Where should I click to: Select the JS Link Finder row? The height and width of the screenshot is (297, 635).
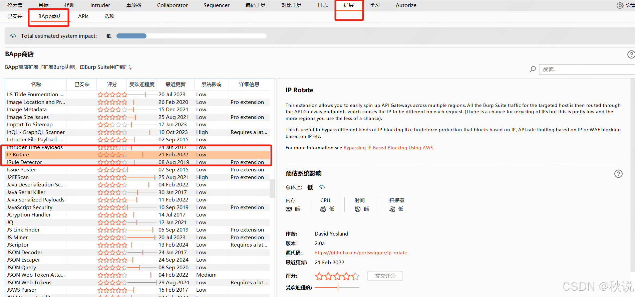(137, 230)
